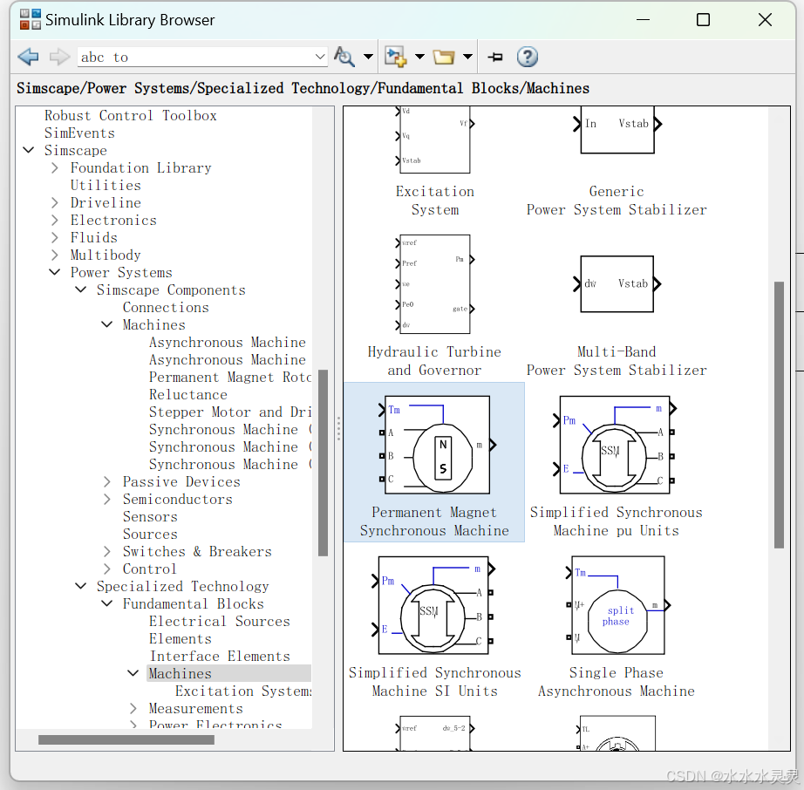Expand the Switches & Breakers node
The image size is (804, 790).
point(106,551)
